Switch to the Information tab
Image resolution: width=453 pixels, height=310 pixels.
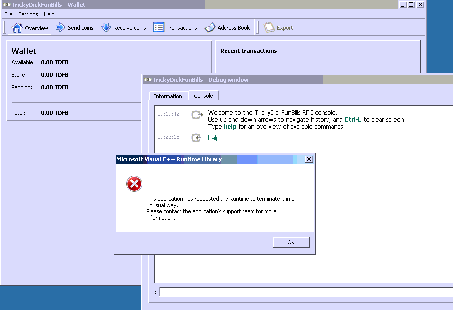[168, 96]
